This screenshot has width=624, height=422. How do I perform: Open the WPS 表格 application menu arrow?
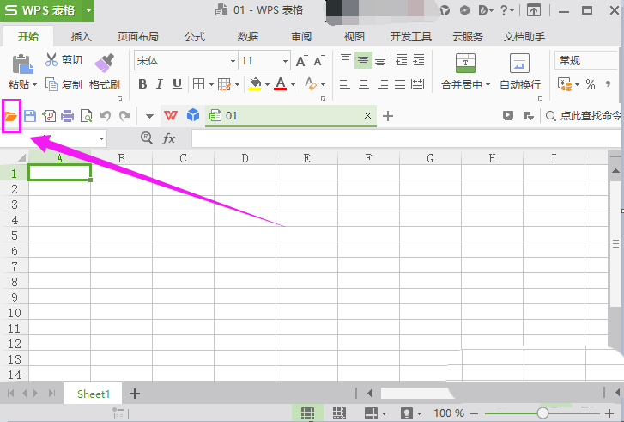tap(88, 10)
